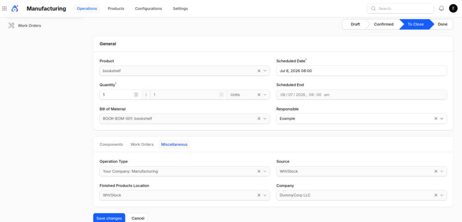
Task: Click the Save changes button
Action: [x=109, y=218]
